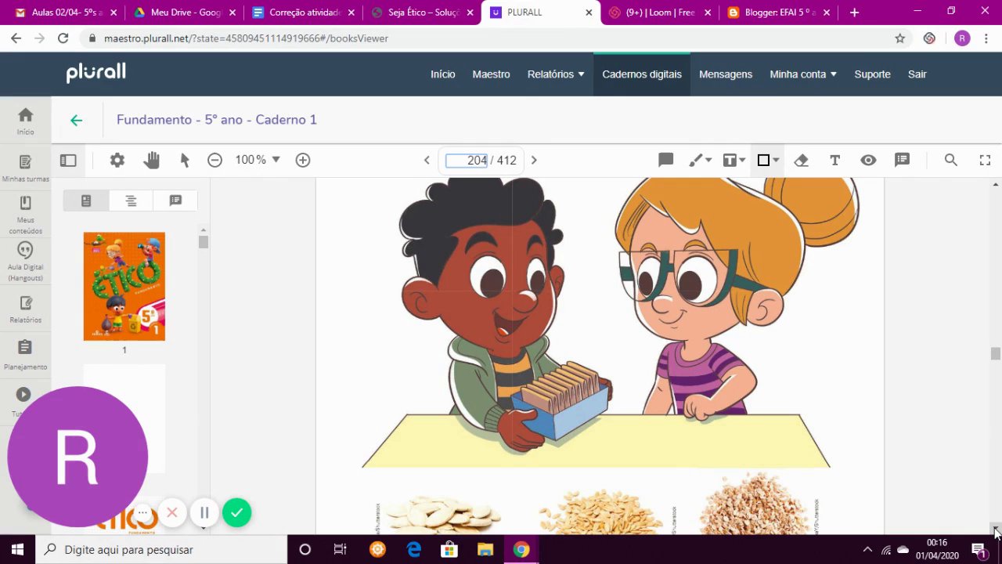Open Microsoft Edge from taskbar

(413, 549)
